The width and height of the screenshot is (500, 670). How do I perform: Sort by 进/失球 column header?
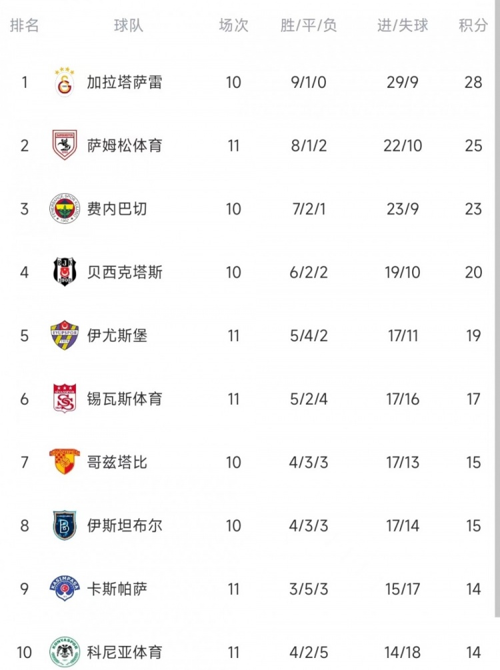point(403,25)
